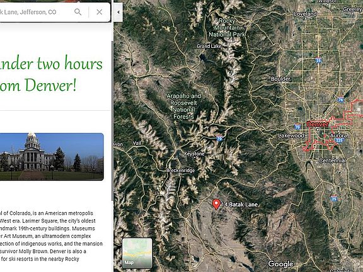Screen dimensions: 363x272
Task: Clear the search with the X icon
Action: pyautogui.click(x=100, y=12)
